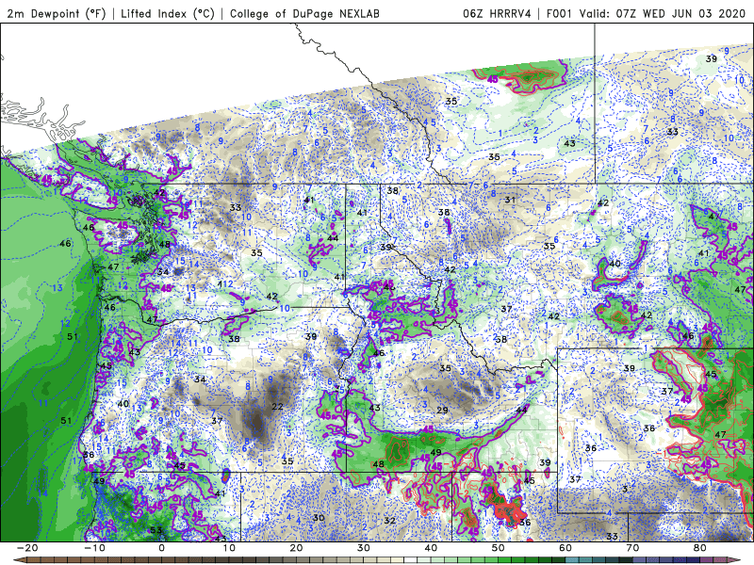This screenshot has width=754, height=565.
Task: Click the black '22' dewpoint value on map
Action: click(277, 407)
